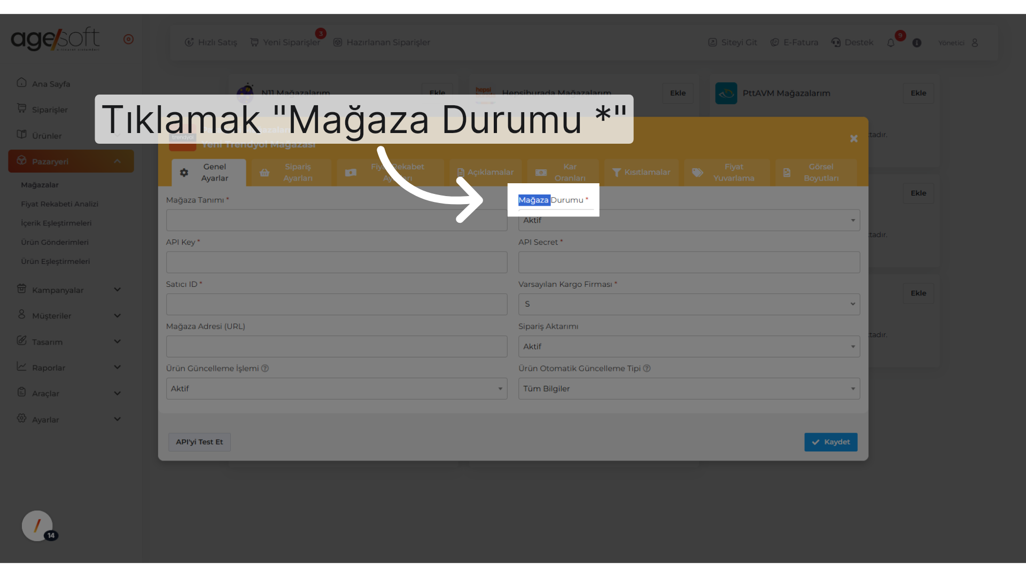
Task: Click Ekle for Hepsiburada Mağazalarım
Action: pyautogui.click(x=678, y=93)
